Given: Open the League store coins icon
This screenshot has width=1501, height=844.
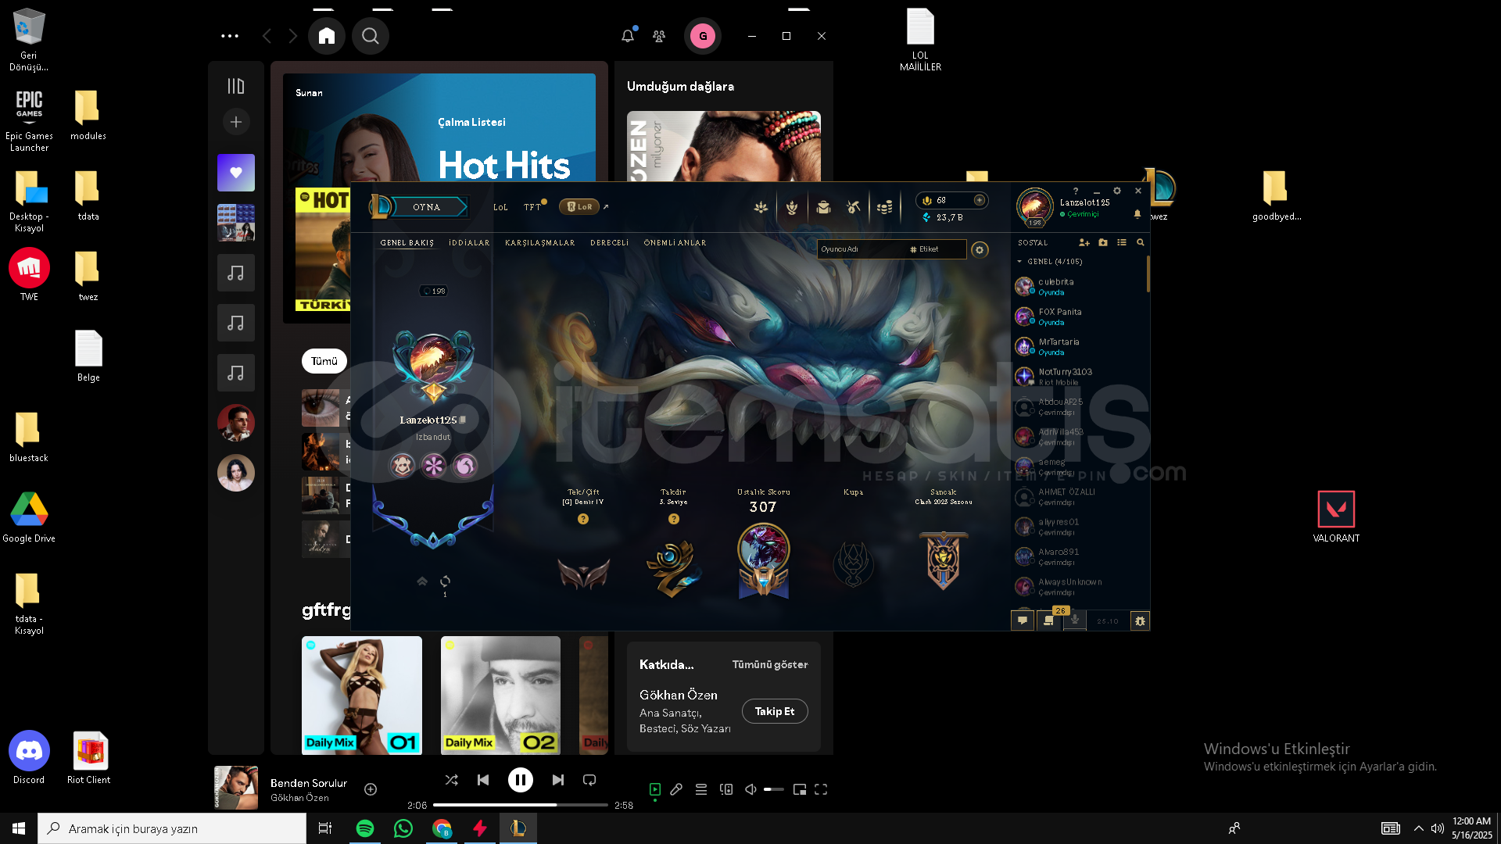Looking at the screenshot, I should [884, 207].
